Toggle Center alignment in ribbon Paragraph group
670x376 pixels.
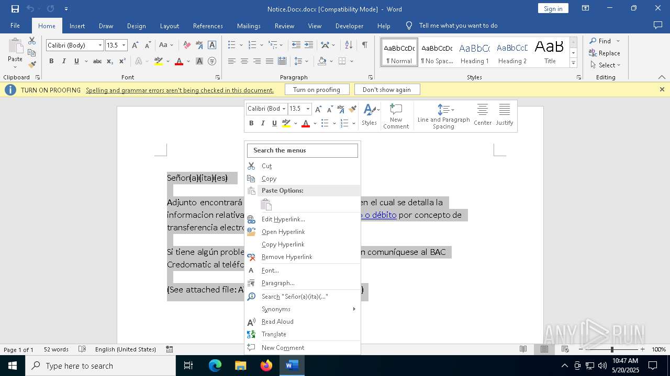click(x=244, y=61)
